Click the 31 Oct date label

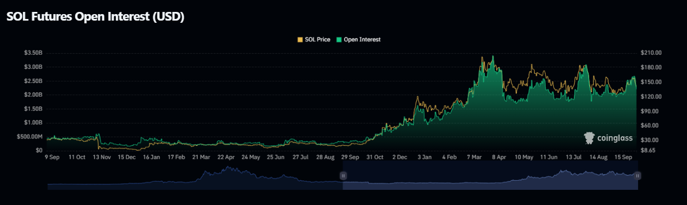(375, 157)
